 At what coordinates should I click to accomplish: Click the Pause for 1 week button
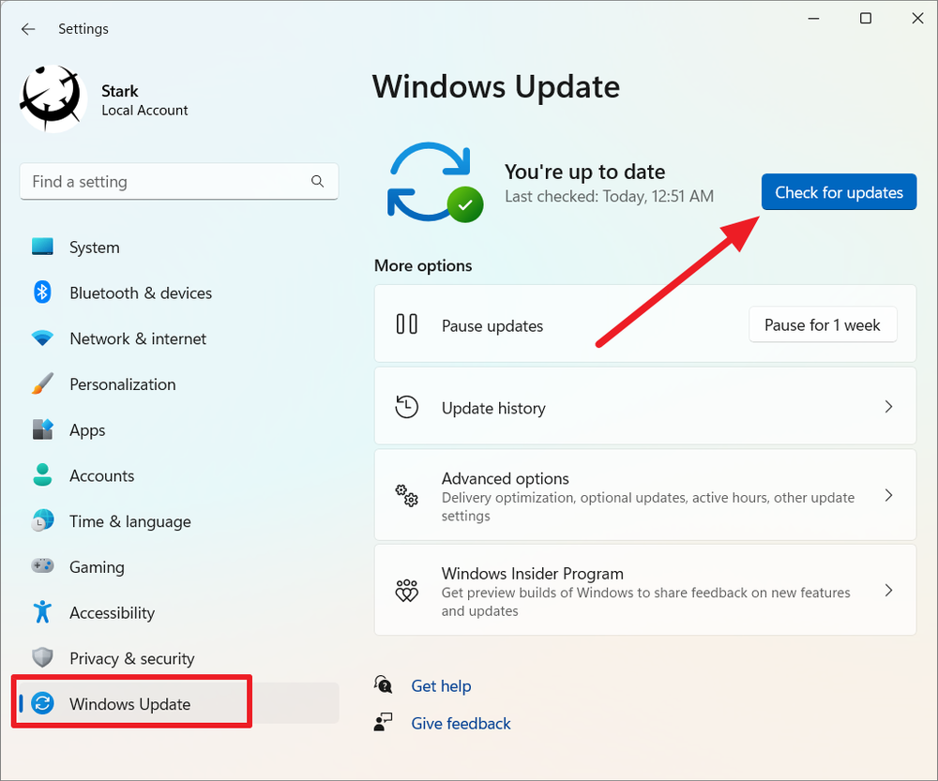click(823, 324)
